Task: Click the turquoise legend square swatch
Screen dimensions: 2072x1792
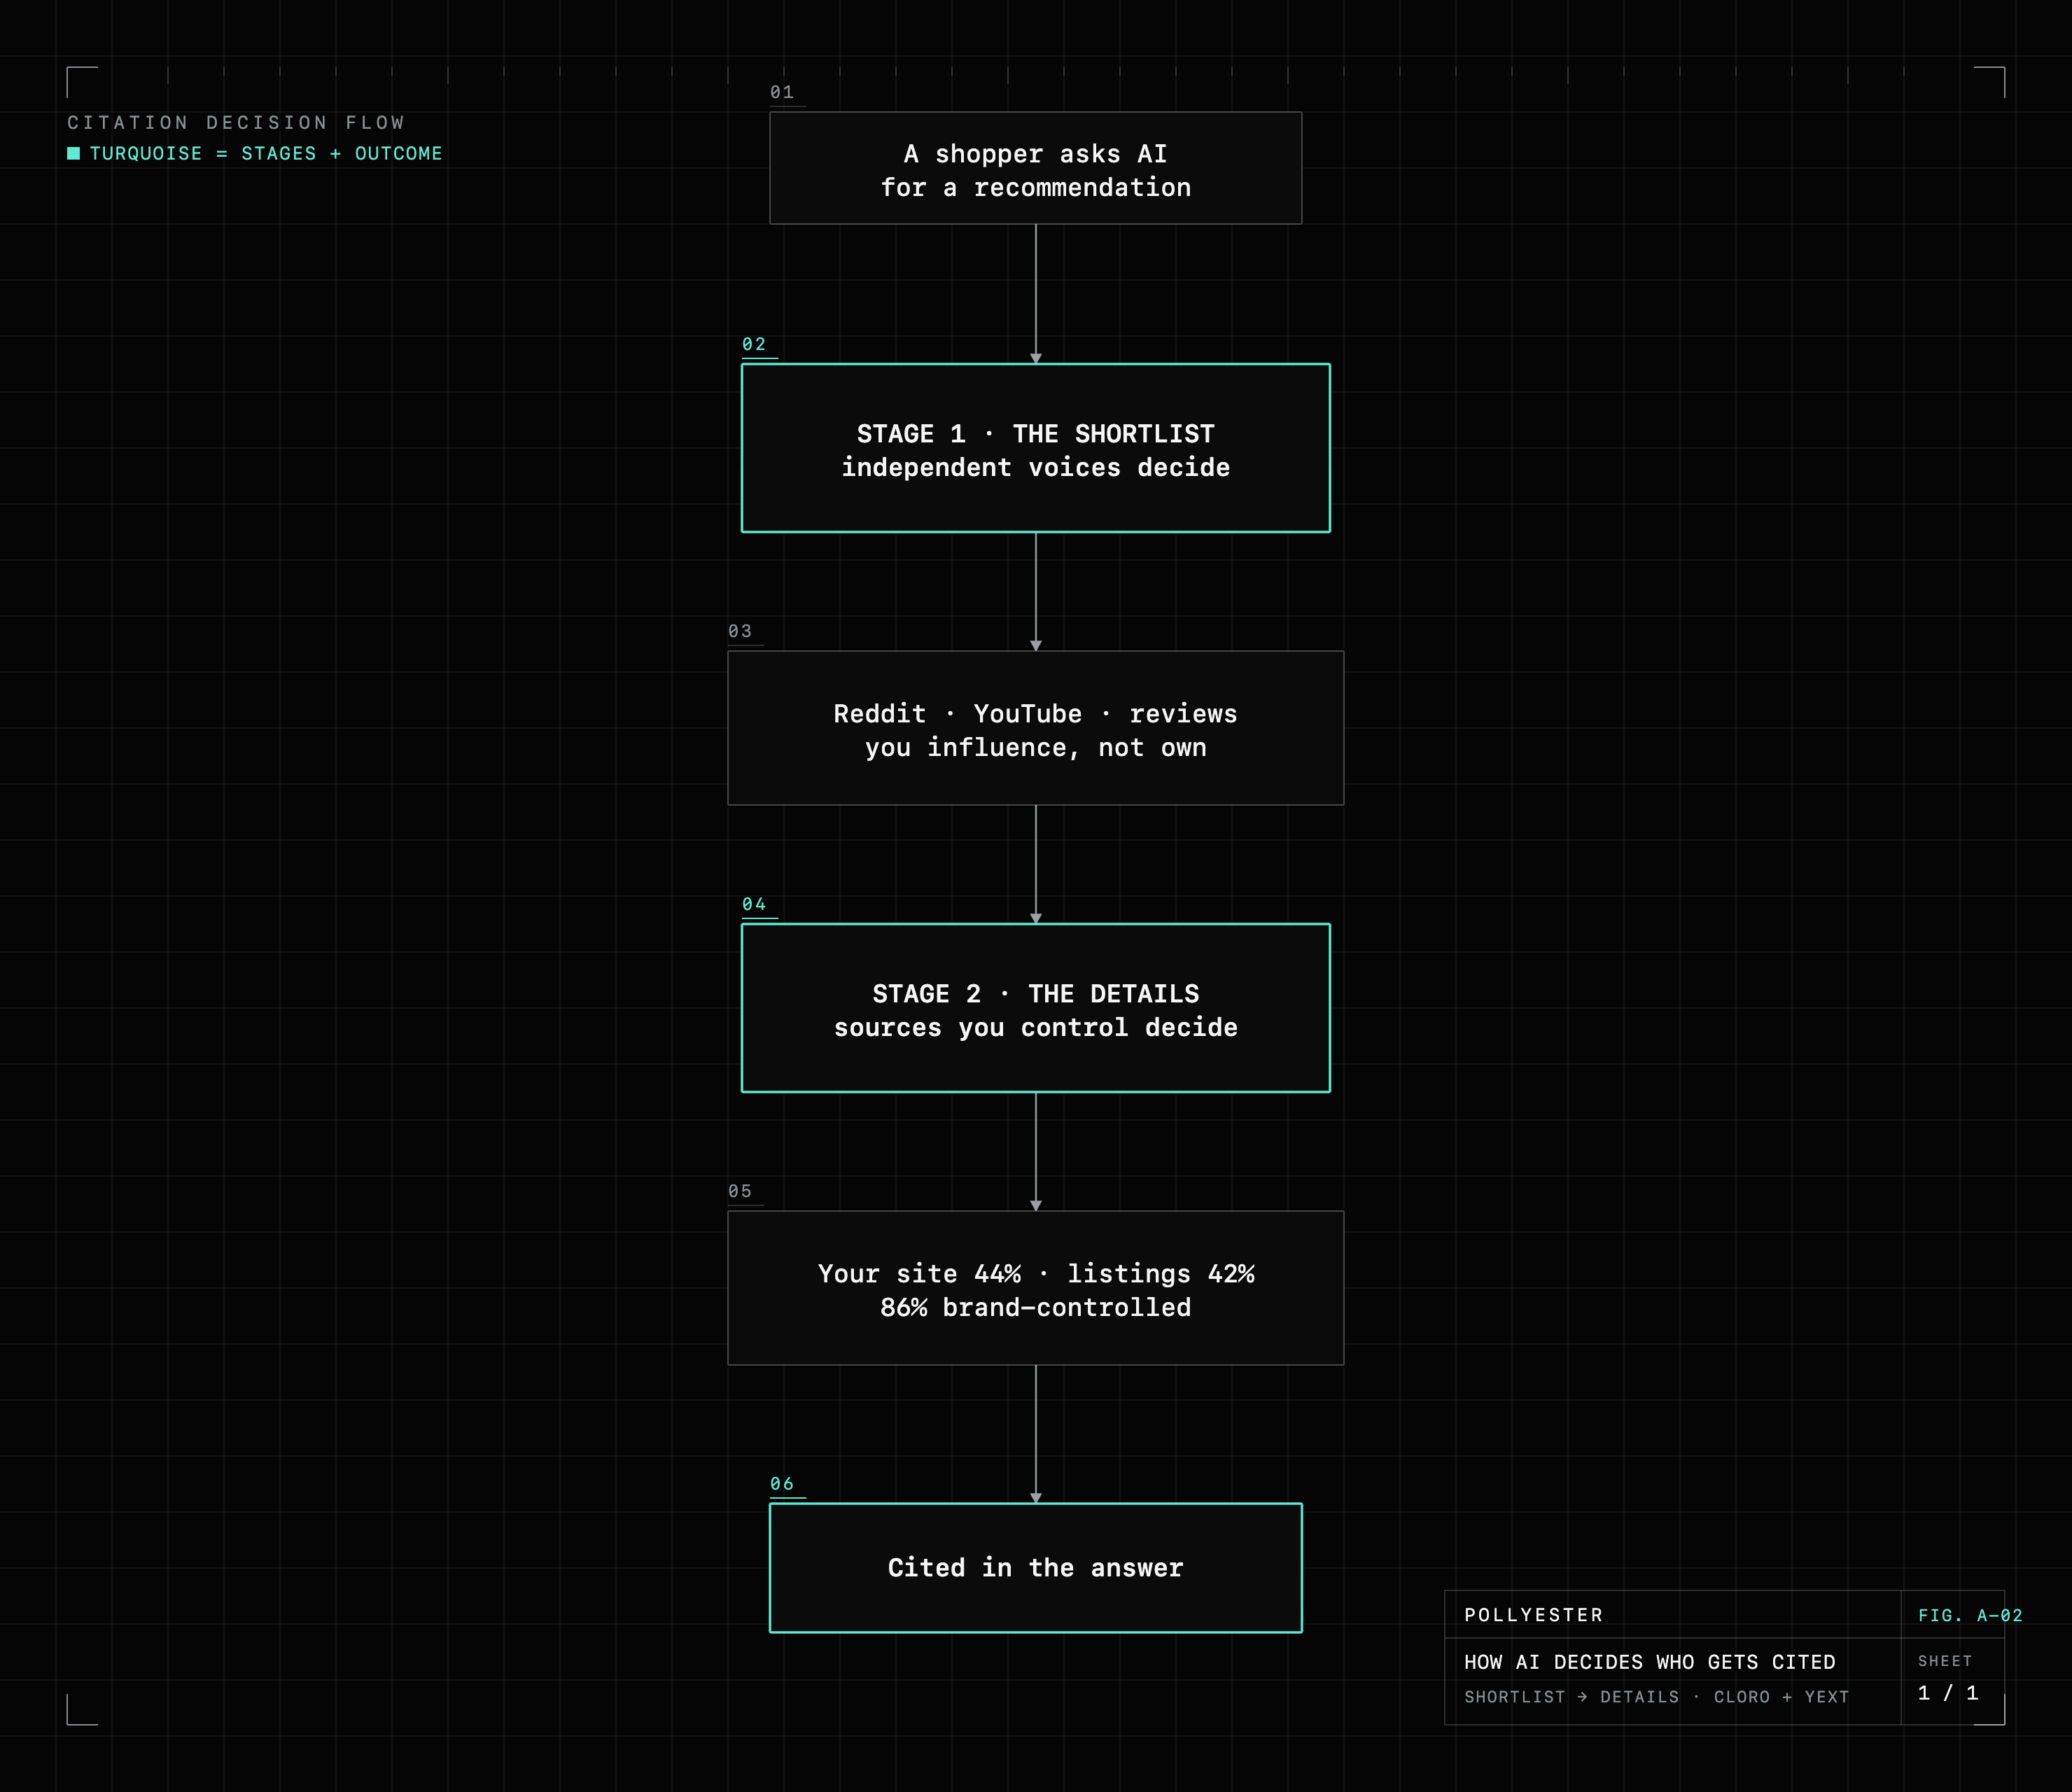Action: tap(73, 153)
